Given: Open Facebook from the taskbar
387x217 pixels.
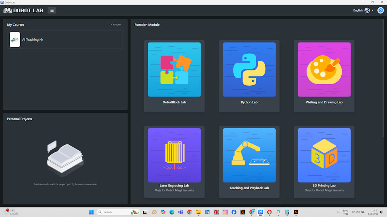Looking at the screenshot, I should 234,212.
